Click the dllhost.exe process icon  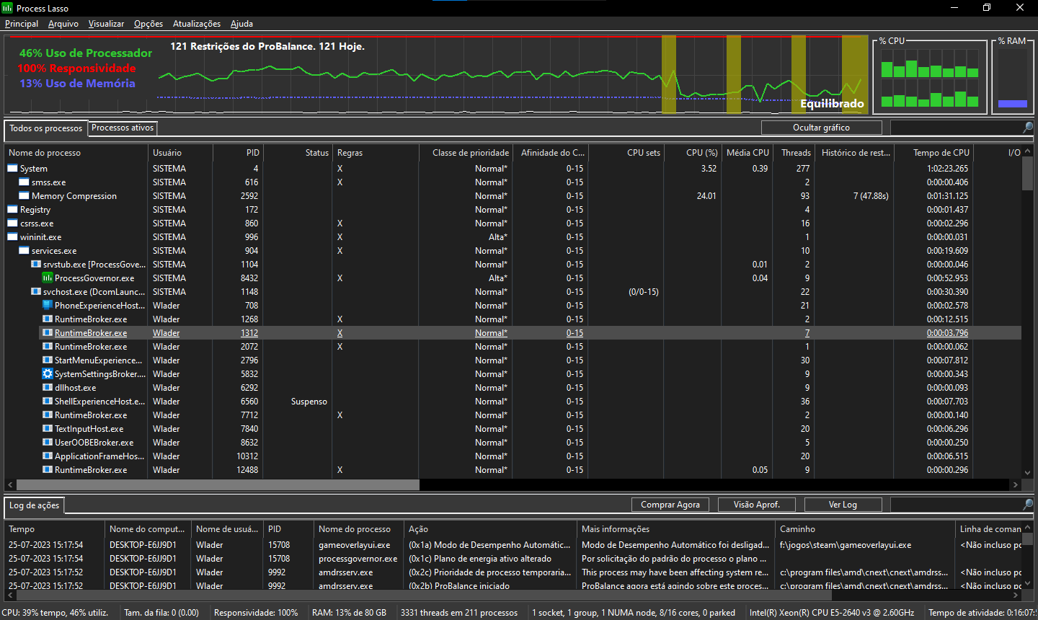[x=48, y=387]
